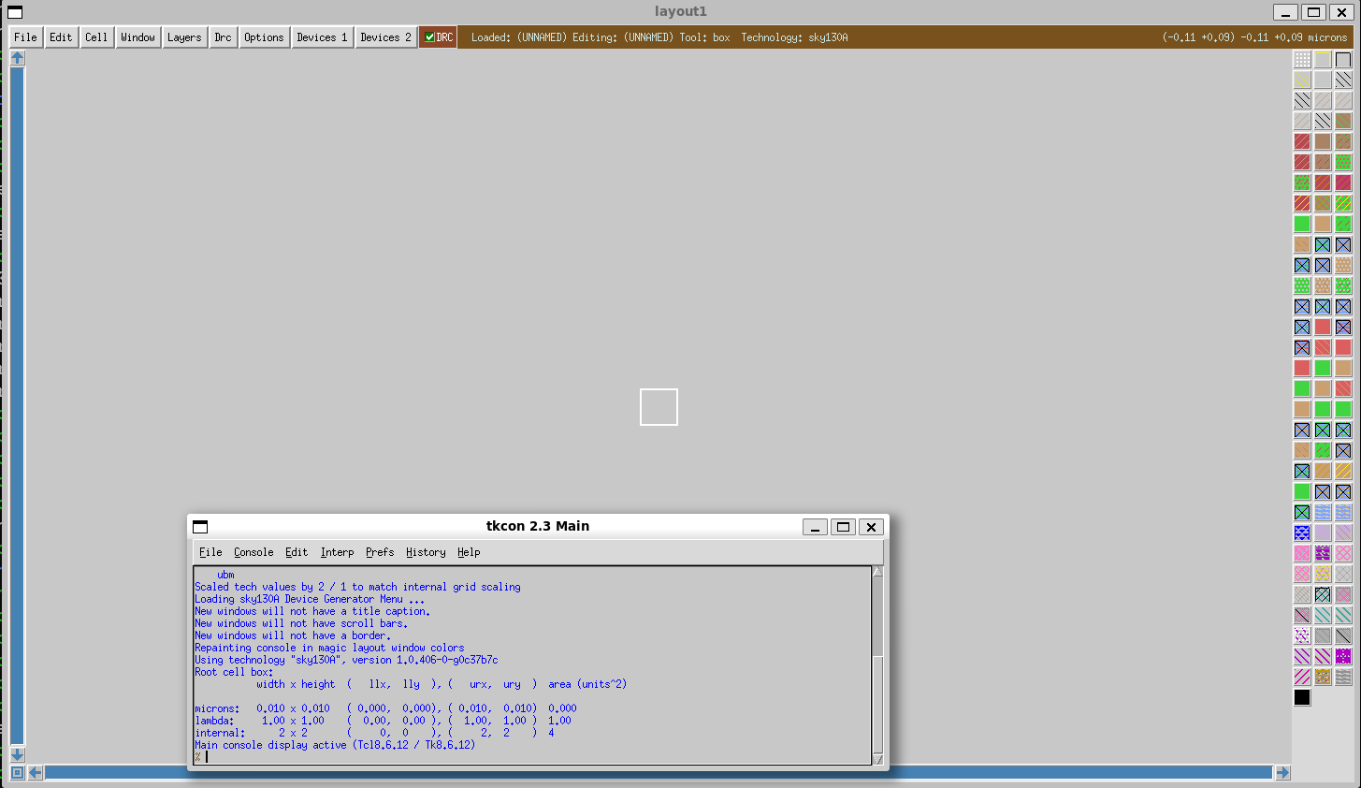Click the square view-all icon in corner

pyautogui.click(x=17, y=773)
